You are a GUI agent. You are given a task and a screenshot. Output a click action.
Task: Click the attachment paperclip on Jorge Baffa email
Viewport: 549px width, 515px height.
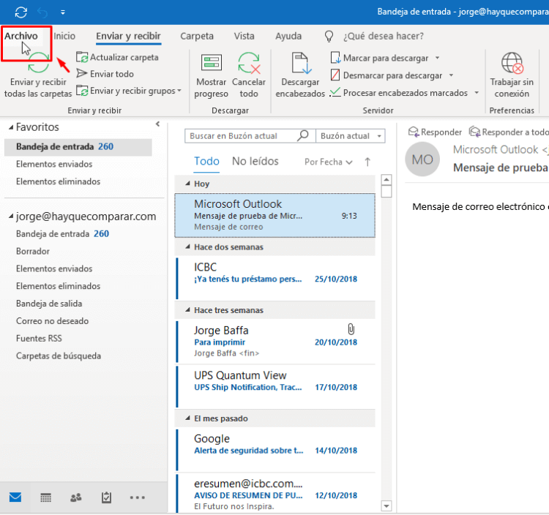click(x=351, y=329)
